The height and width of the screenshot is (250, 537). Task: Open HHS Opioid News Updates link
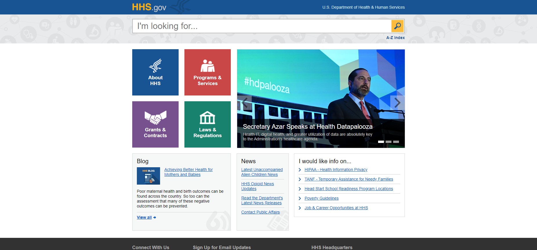click(257, 186)
